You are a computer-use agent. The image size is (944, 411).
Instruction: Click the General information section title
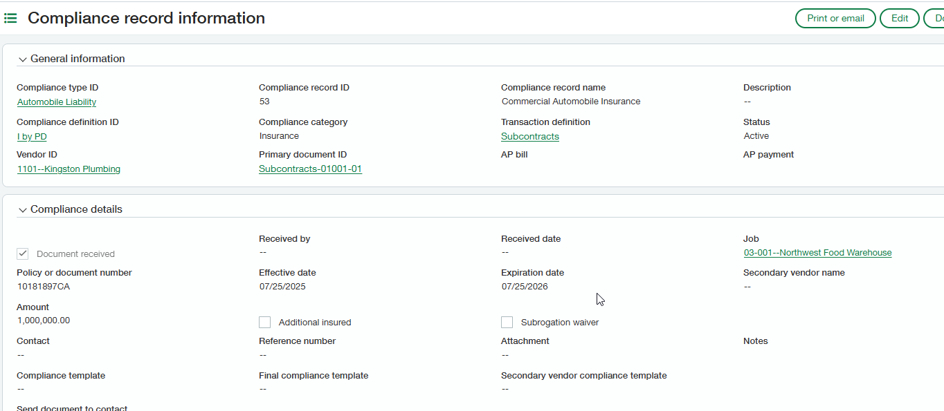[78, 59]
